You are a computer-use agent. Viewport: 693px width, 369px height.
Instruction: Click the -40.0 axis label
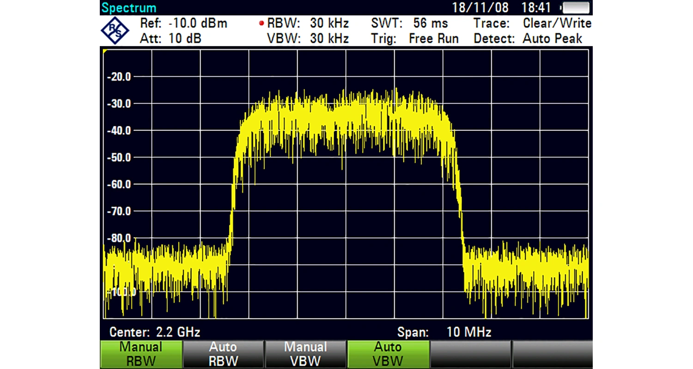pos(119,131)
